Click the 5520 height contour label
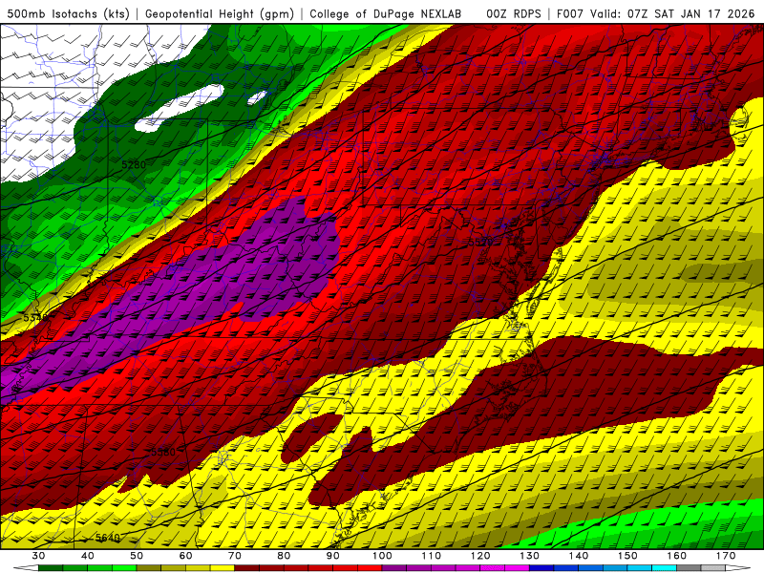The image size is (764, 573). 480,243
